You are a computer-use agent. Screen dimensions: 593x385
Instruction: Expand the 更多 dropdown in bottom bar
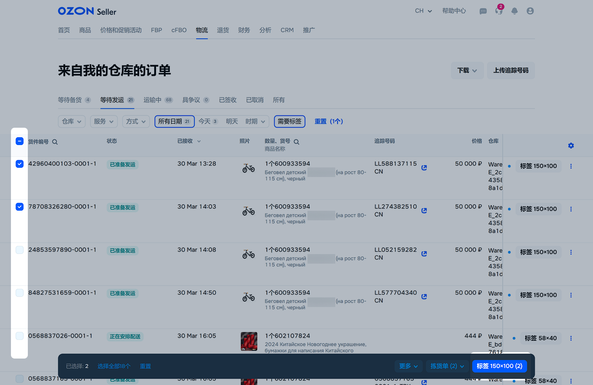tap(408, 366)
